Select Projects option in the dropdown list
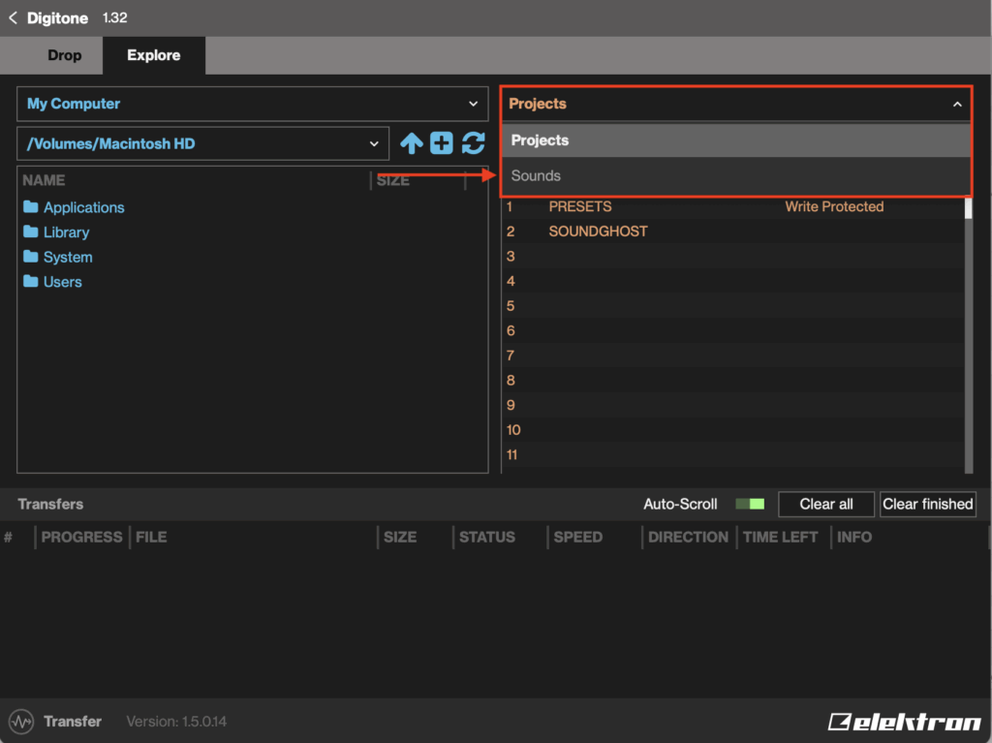 coord(540,140)
